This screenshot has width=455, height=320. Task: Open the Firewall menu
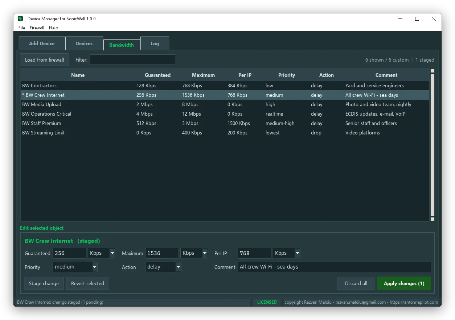[37, 28]
